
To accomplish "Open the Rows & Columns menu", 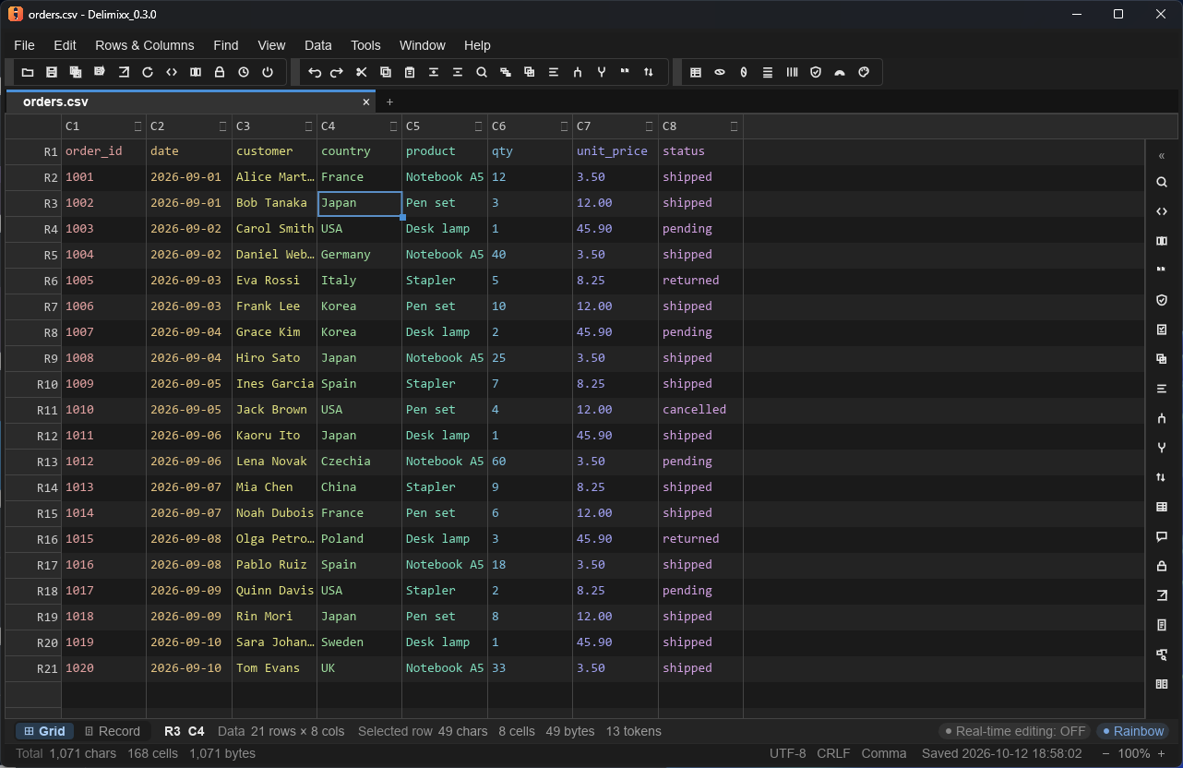I will 145,45.
